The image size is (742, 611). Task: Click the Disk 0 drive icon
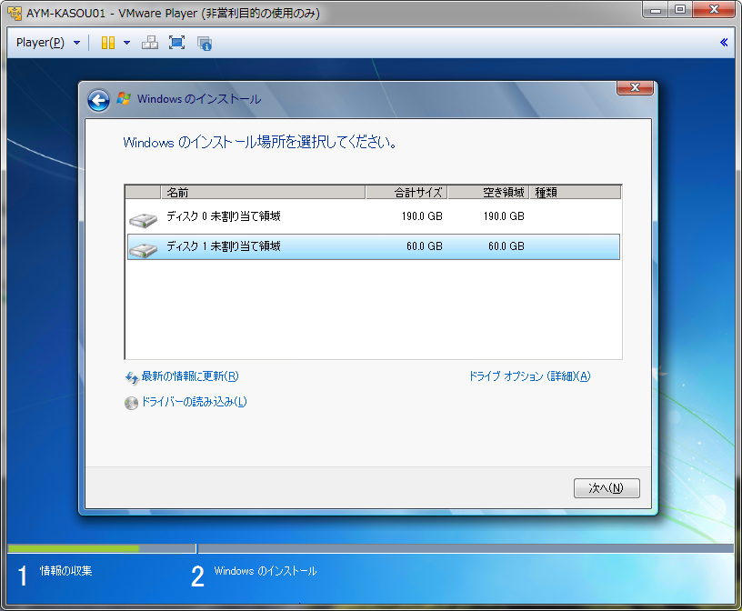(x=143, y=219)
